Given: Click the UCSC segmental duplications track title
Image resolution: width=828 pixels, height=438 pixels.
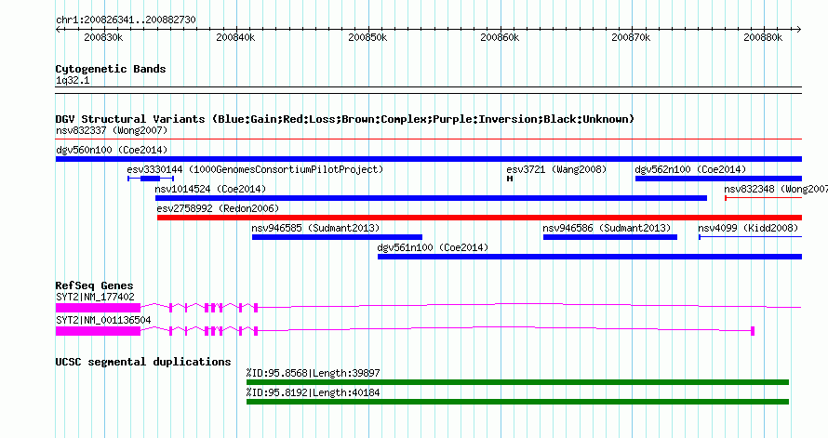Looking at the screenshot, I should point(143,362).
